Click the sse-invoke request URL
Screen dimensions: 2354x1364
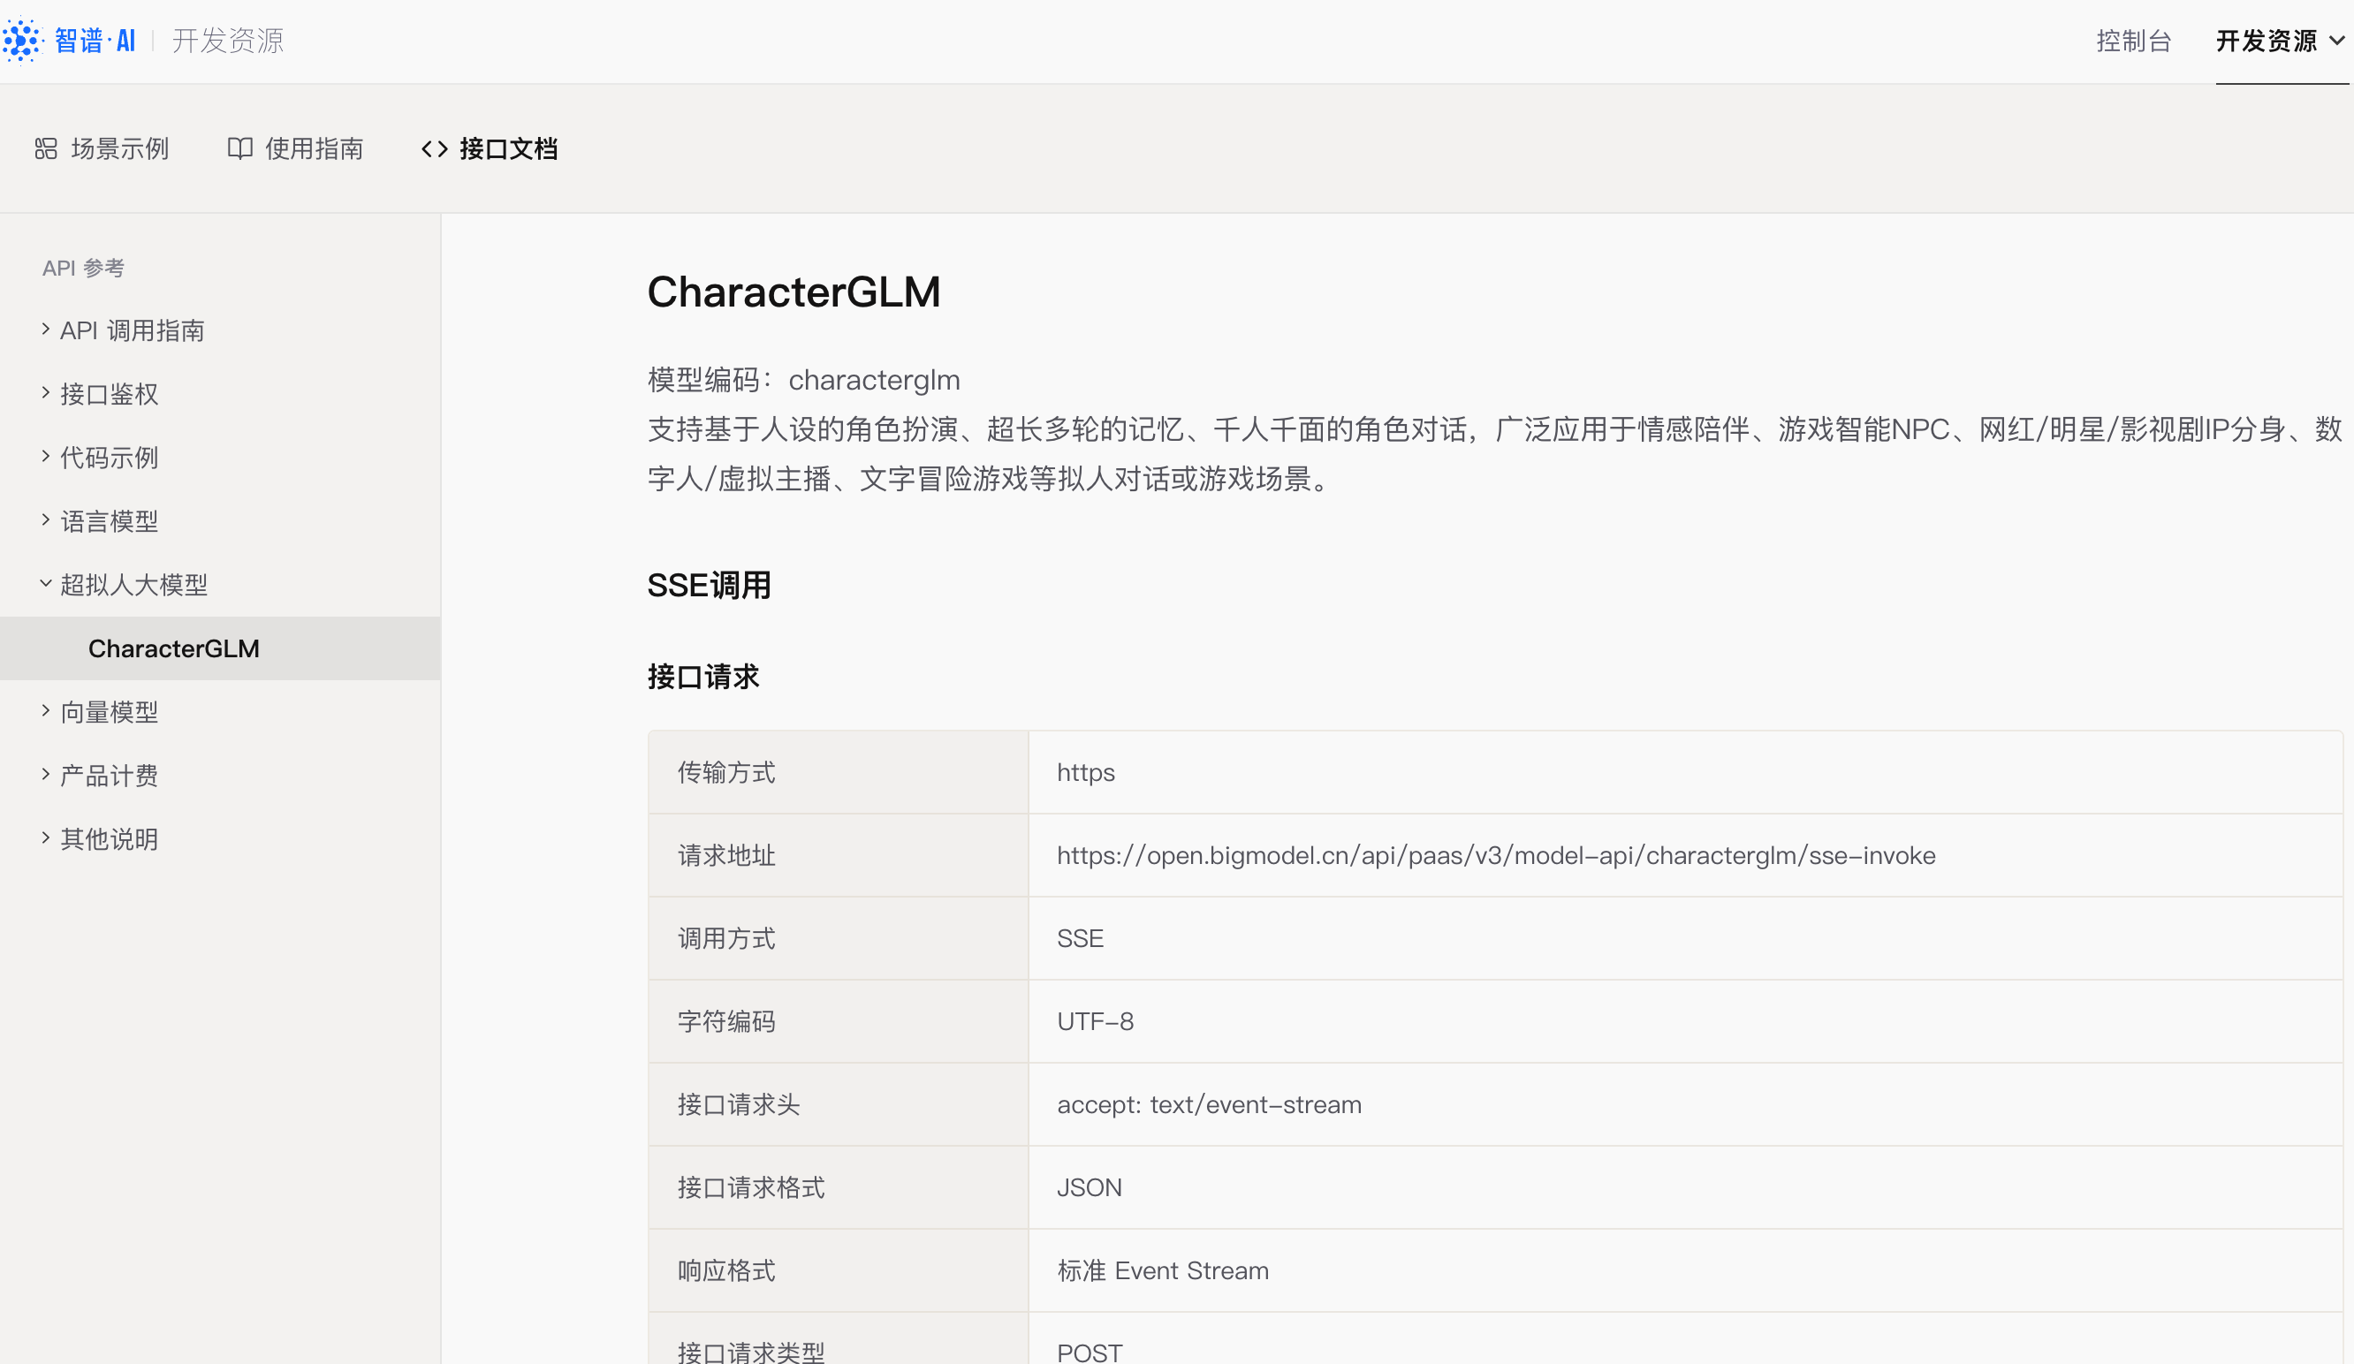pyautogui.click(x=1497, y=855)
